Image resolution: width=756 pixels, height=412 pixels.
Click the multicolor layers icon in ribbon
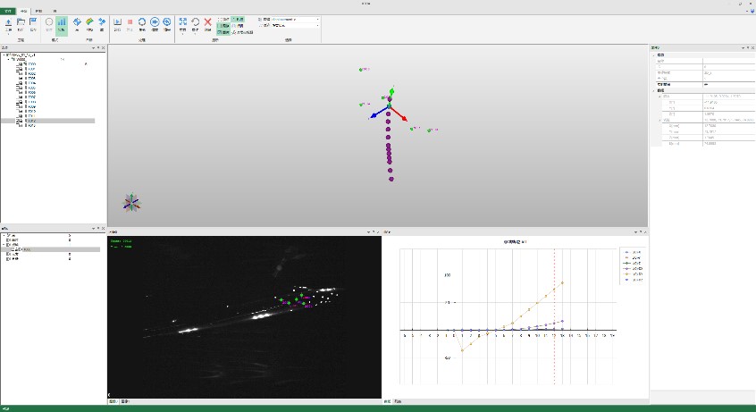[x=89, y=22]
